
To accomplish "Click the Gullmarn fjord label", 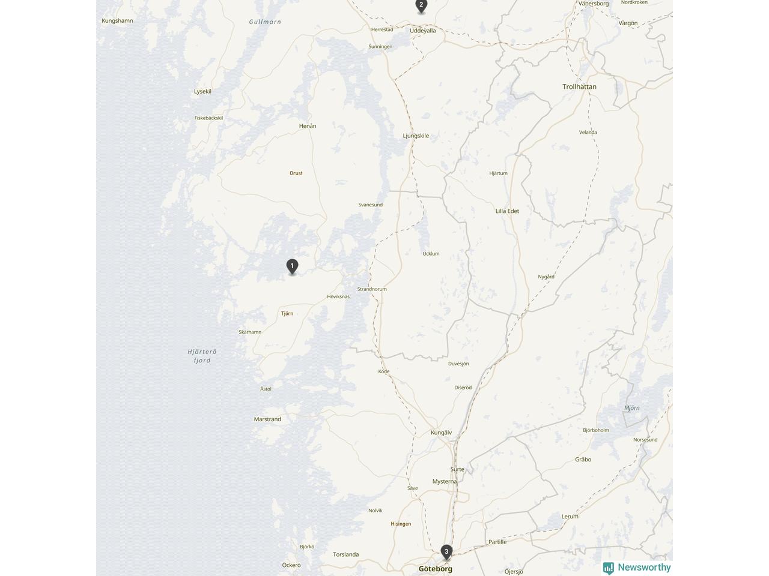I will [x=265, y=22].
